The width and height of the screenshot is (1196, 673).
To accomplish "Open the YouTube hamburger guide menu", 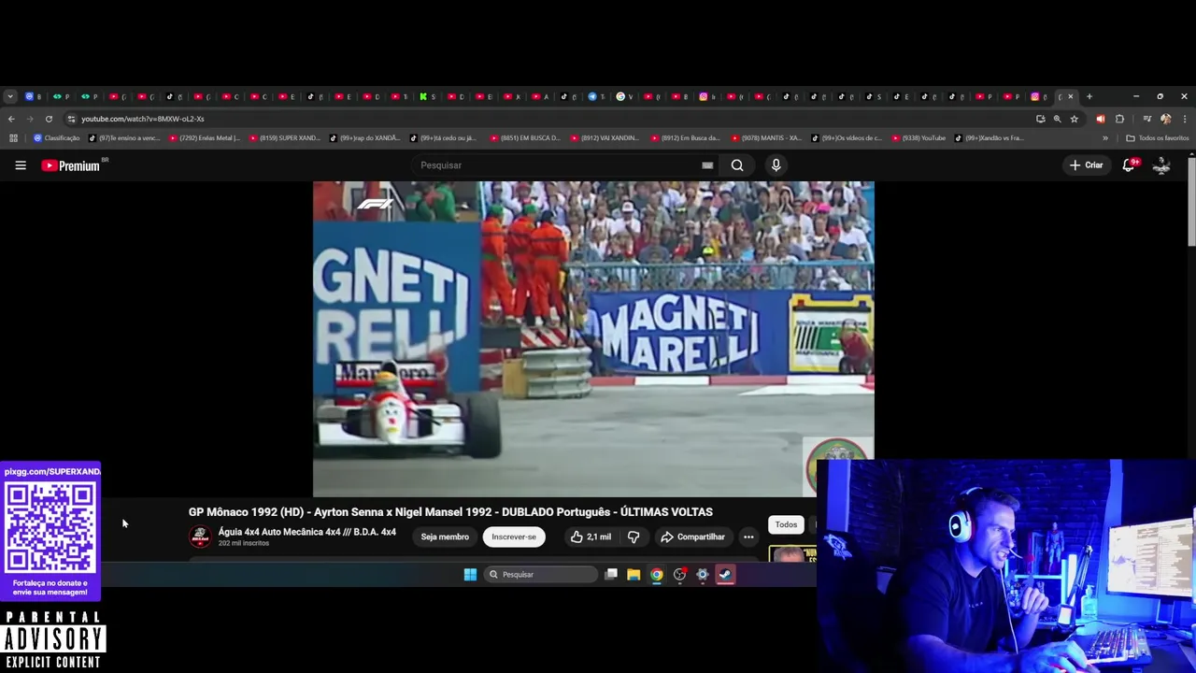I will pos(21,165).
